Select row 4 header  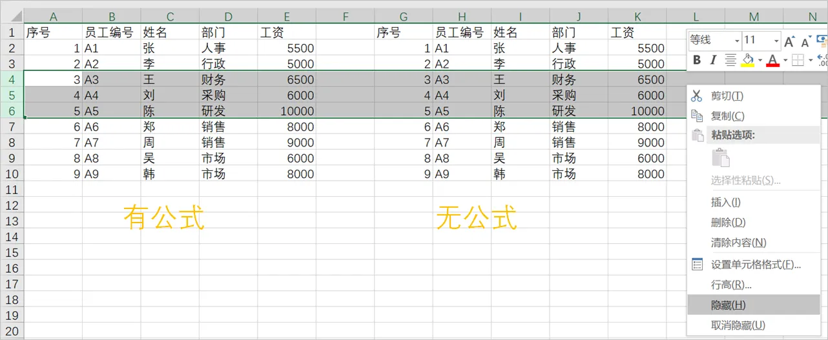[12, 79]
